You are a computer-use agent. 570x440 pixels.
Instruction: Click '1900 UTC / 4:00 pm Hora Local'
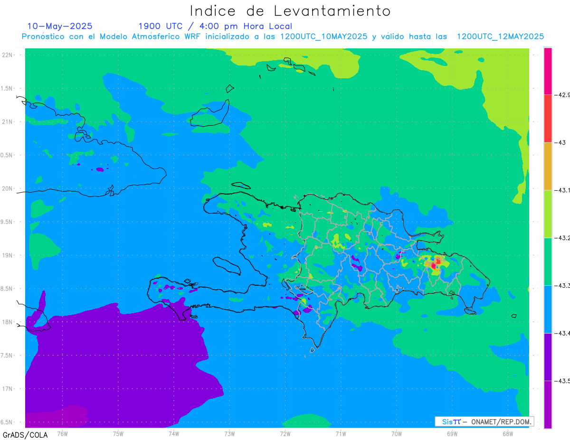(x=215, y=26)
